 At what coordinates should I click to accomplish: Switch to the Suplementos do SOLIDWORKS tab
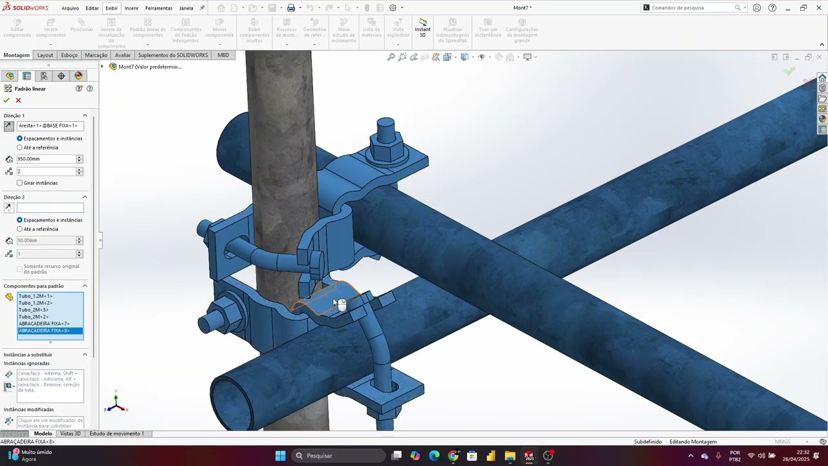click(173, 56)
